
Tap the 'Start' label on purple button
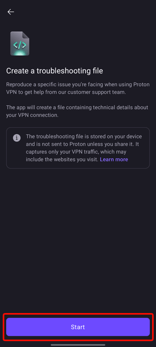pyautogui.click(x=78, y=327)
